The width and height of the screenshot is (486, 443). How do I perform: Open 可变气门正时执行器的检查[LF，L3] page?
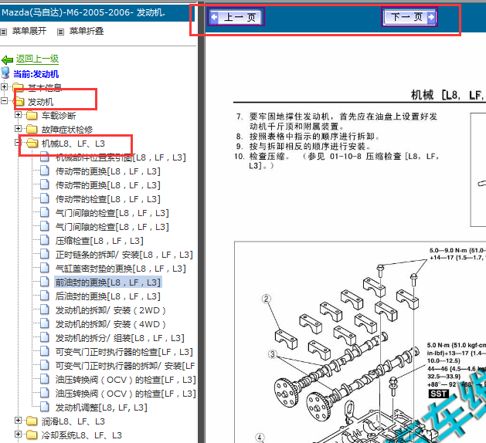(124, 352)
